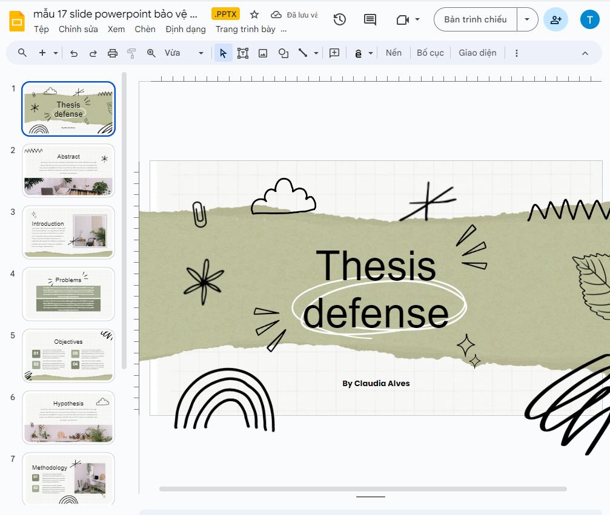Click the redo icon
Image resolution: width=610 pixels, height=515 pixels.
[x=93, y=53]
